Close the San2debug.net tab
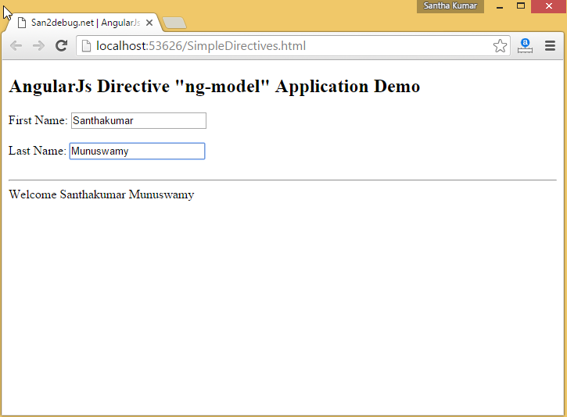Screen dimensions: 567x417 tap(149, 23)
